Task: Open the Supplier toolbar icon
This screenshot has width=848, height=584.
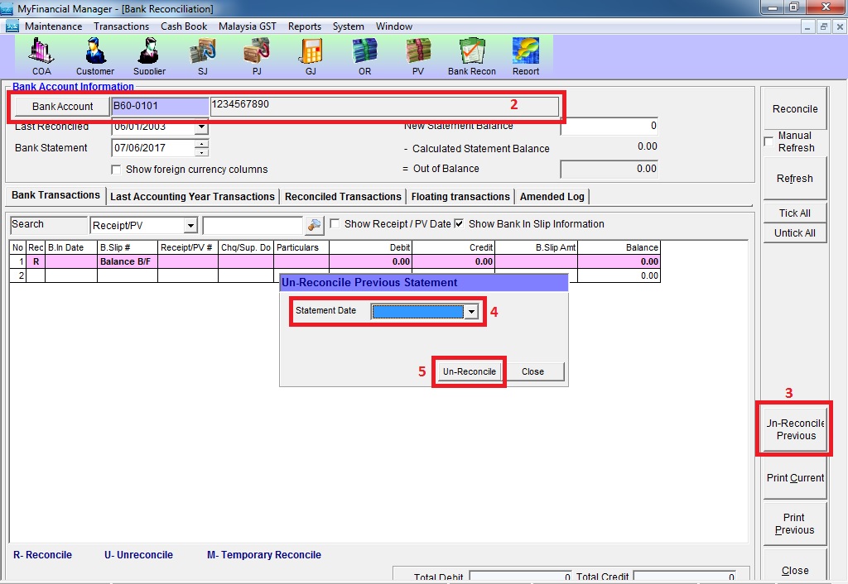Action: (149, 55)
